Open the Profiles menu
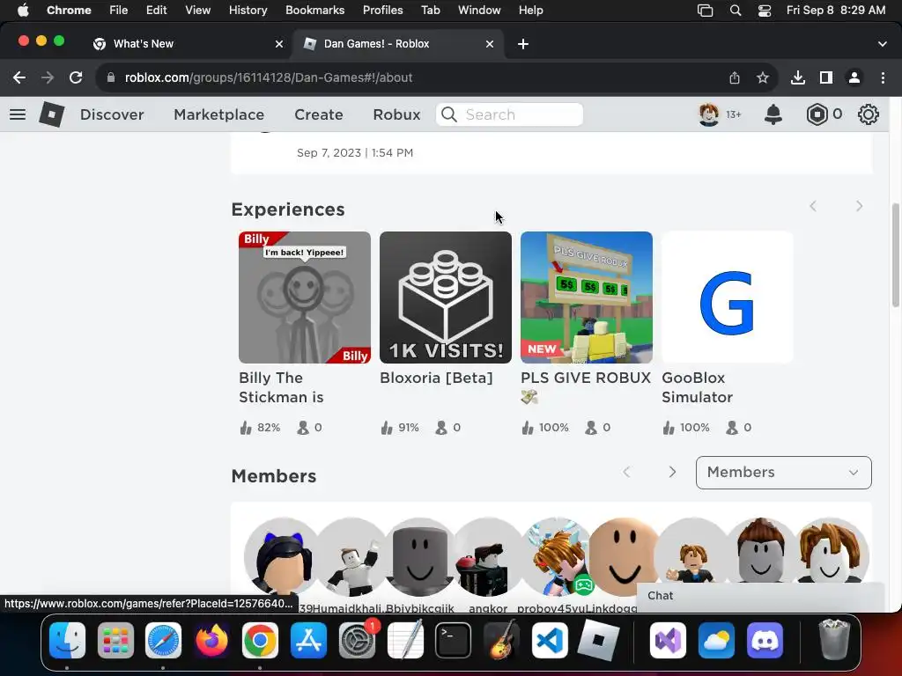Image resolution: width=902 pixels, height=676 pixels. click(382, 11)
